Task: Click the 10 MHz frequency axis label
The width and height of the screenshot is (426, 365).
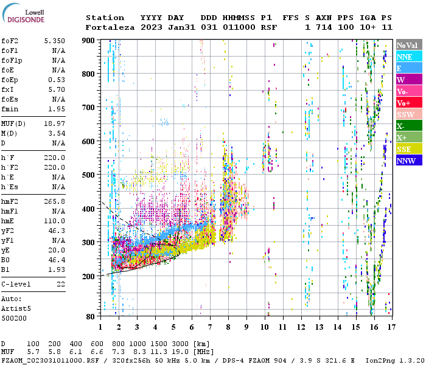Action: point(265,327)
